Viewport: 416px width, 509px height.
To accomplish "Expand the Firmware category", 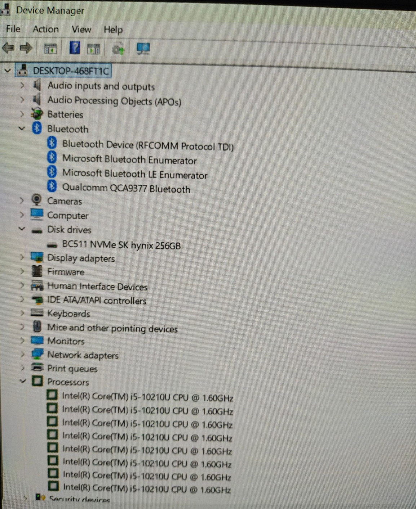I will [x=22, y=271].
